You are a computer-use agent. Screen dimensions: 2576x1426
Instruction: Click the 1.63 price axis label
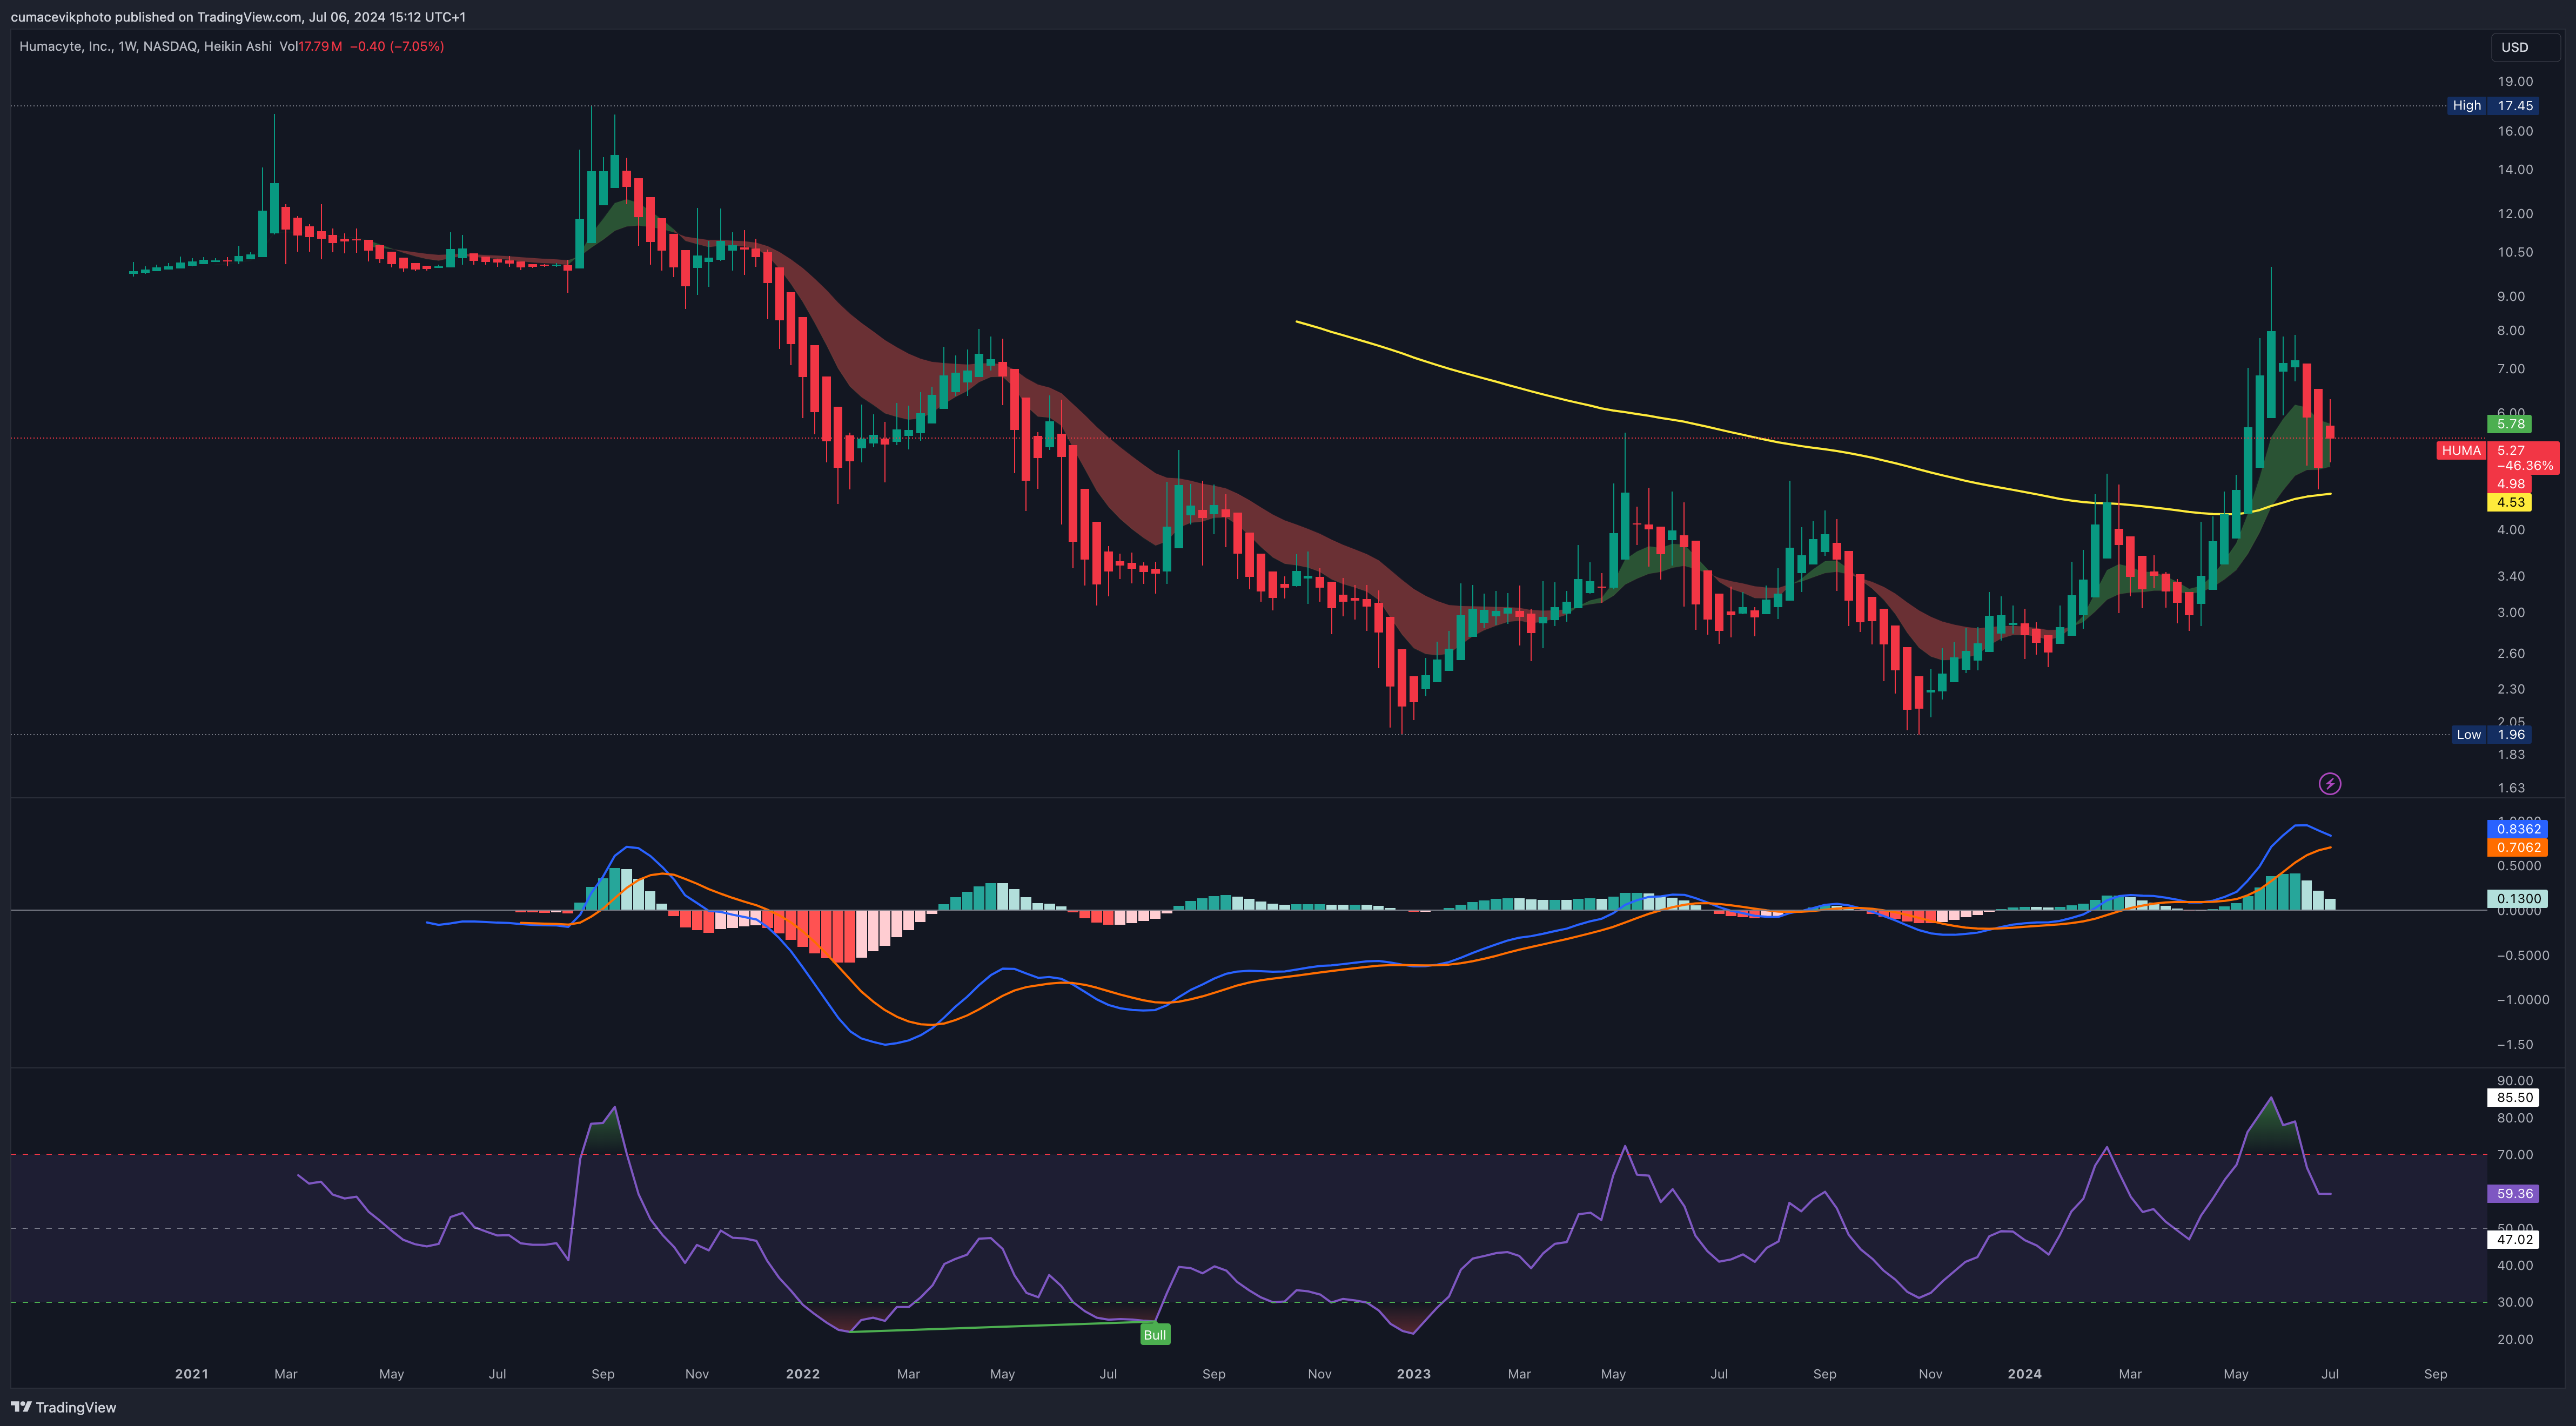tap(2511, 787)
